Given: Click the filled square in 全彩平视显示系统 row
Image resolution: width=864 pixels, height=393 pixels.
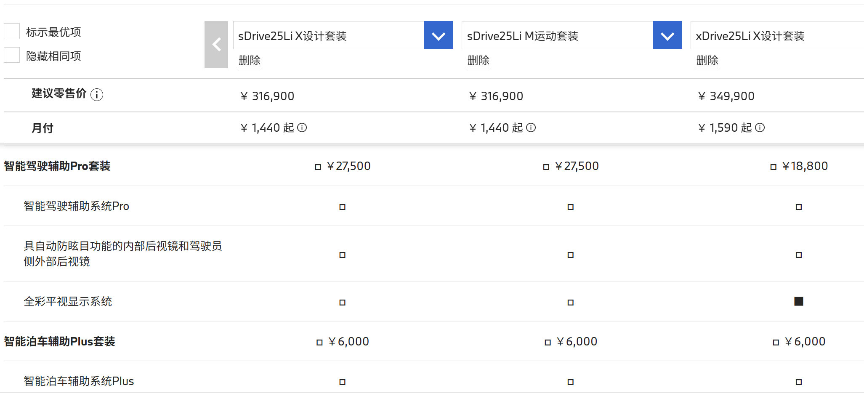Looking at the screenshot, I should click(x=799, y=301).
